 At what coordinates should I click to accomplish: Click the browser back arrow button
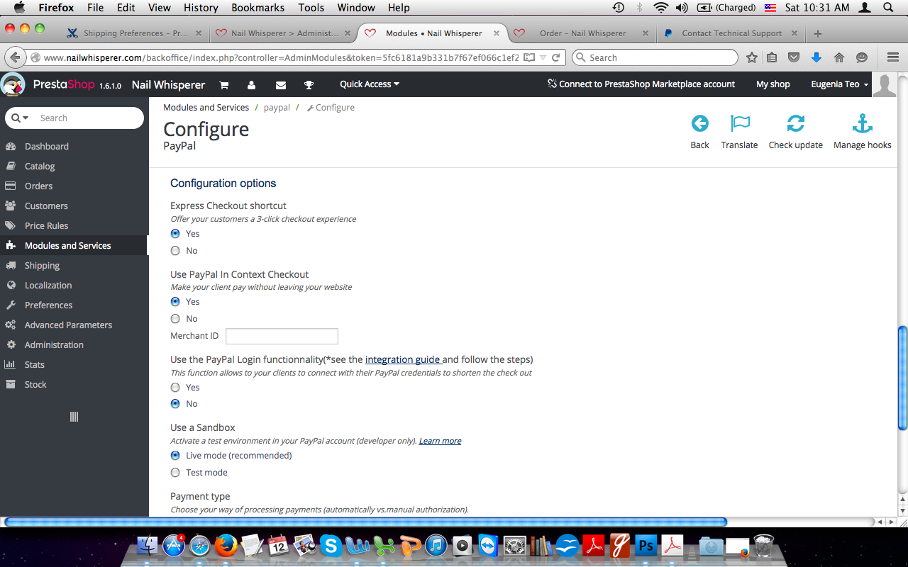16,57
